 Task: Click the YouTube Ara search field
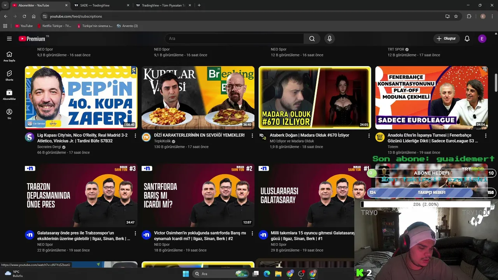tap(235, 38)
